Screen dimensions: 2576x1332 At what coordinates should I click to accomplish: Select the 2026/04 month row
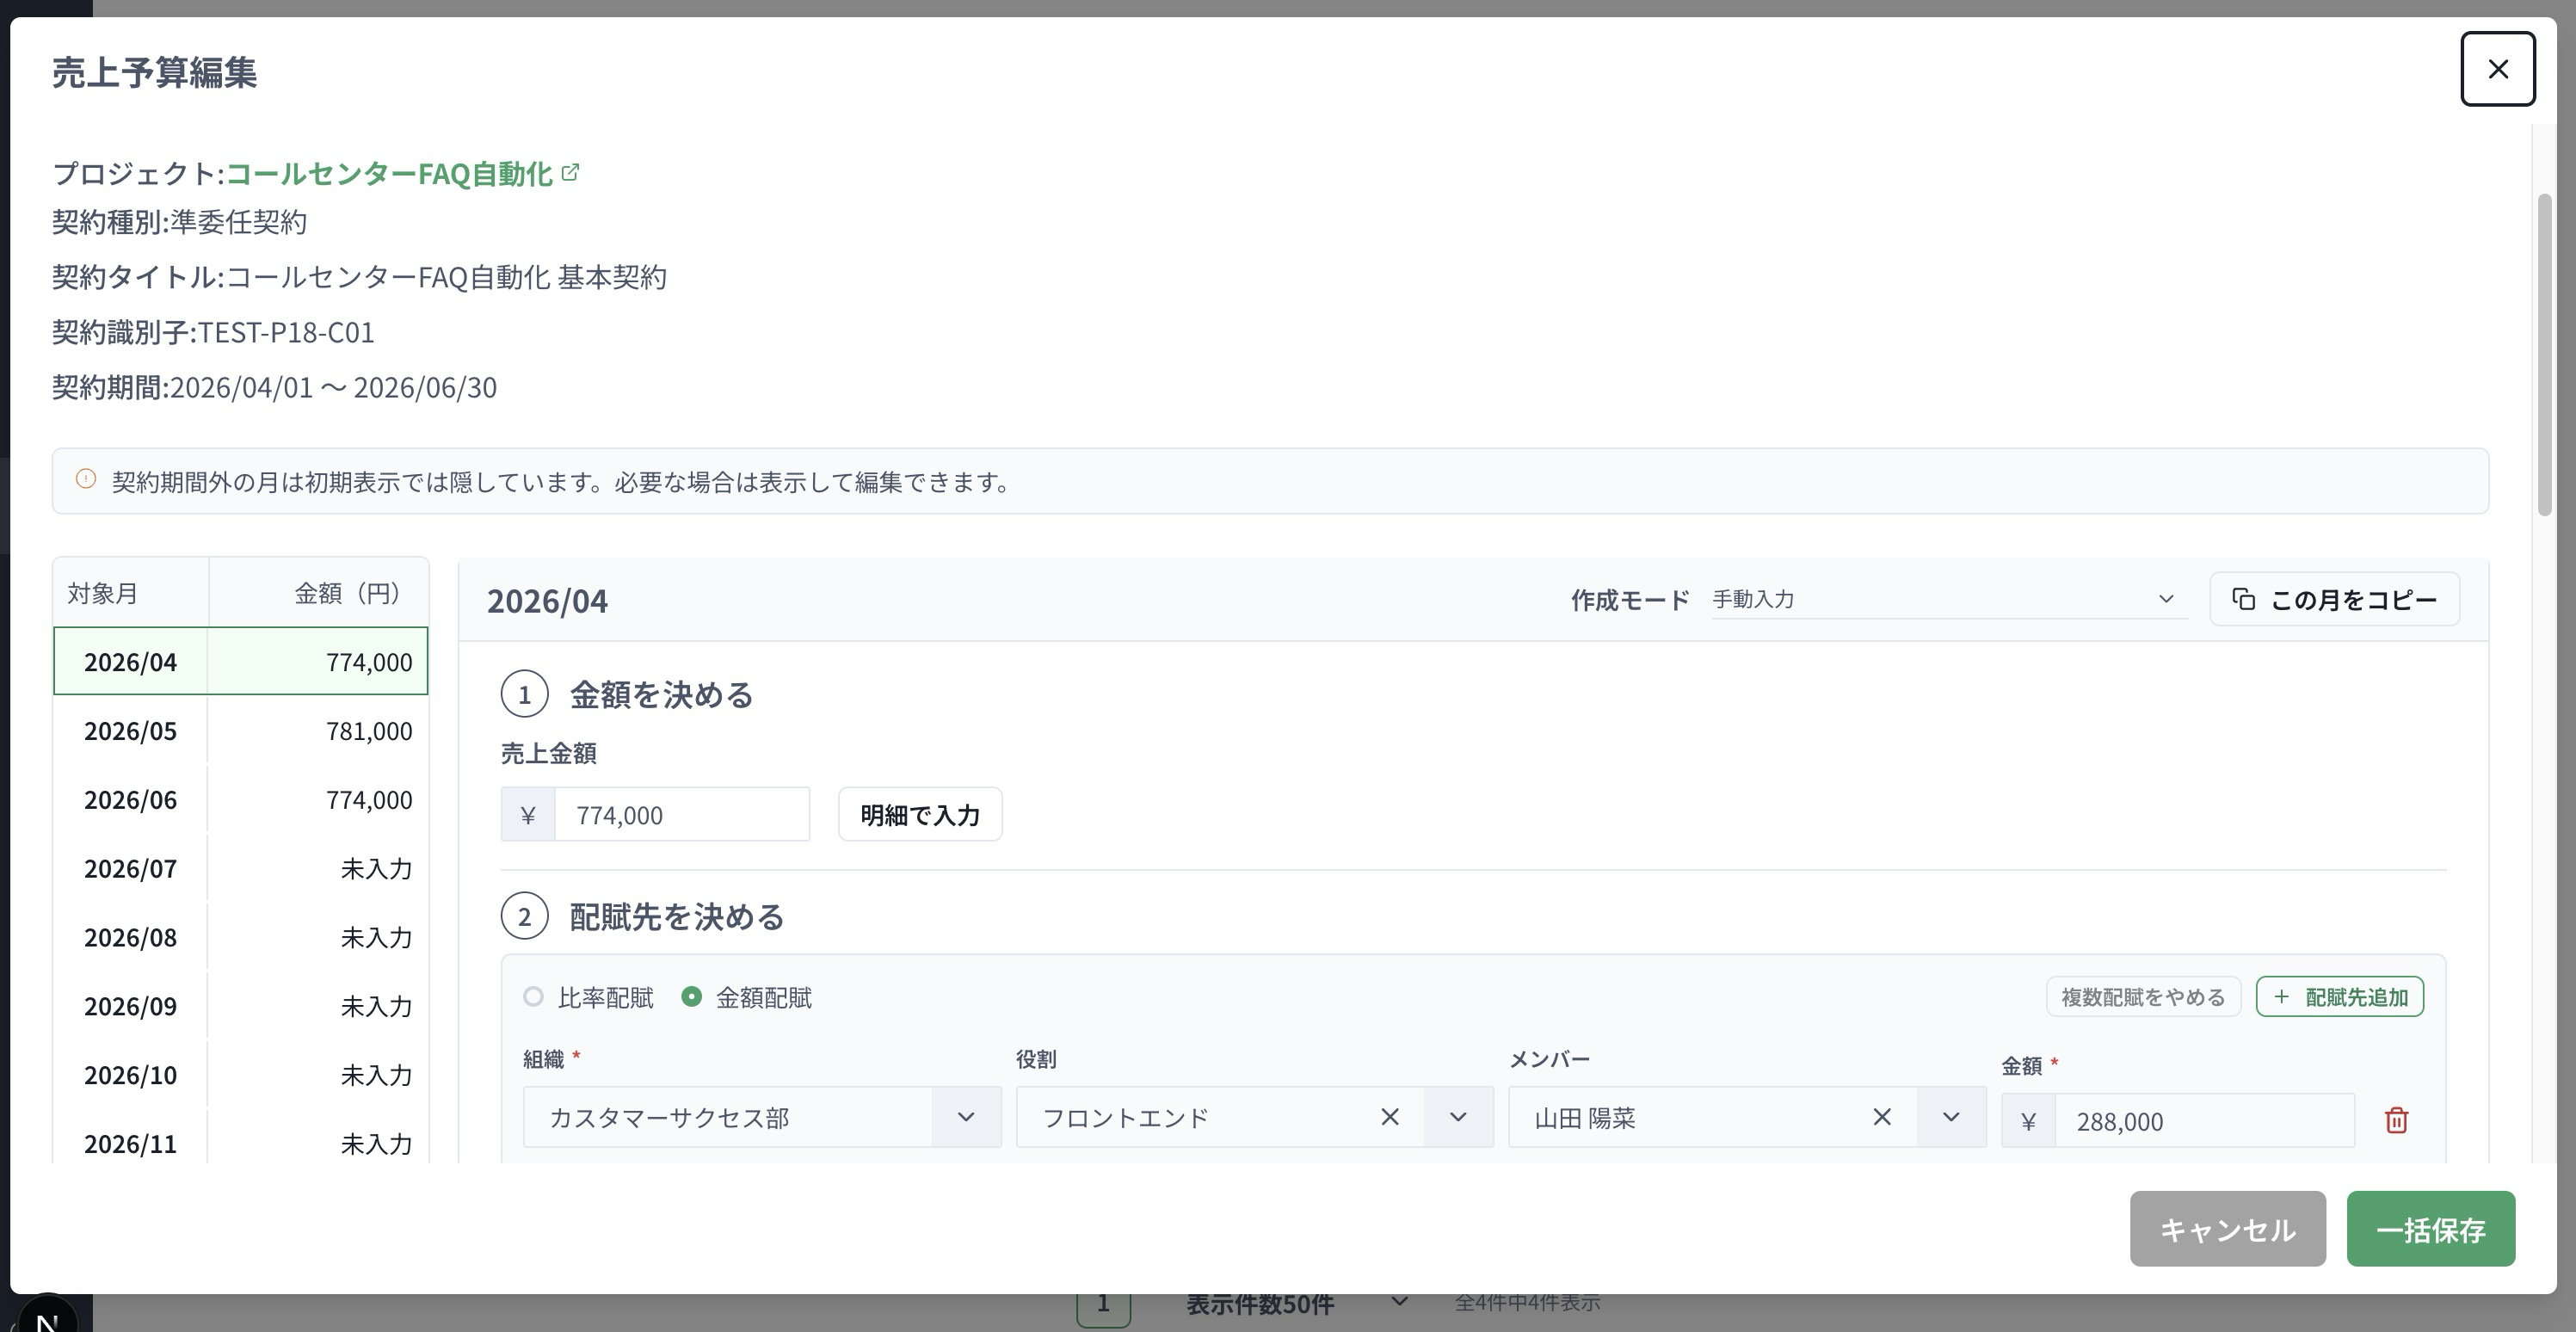[240, 661]
